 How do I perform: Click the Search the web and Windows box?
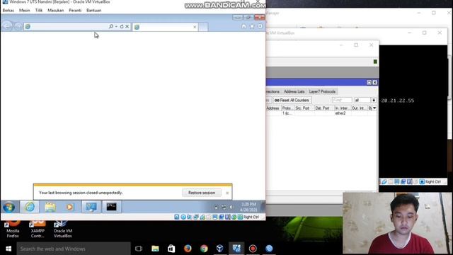coord(74,249)
